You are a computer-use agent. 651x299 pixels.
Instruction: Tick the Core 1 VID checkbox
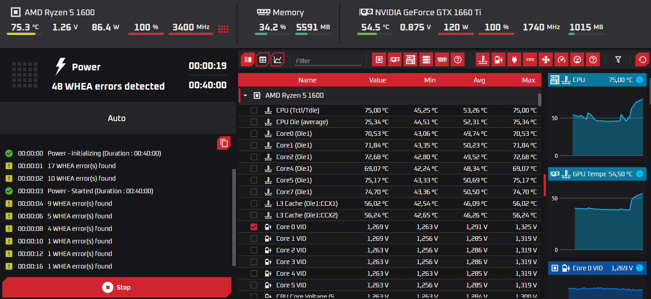coord(254,238)
